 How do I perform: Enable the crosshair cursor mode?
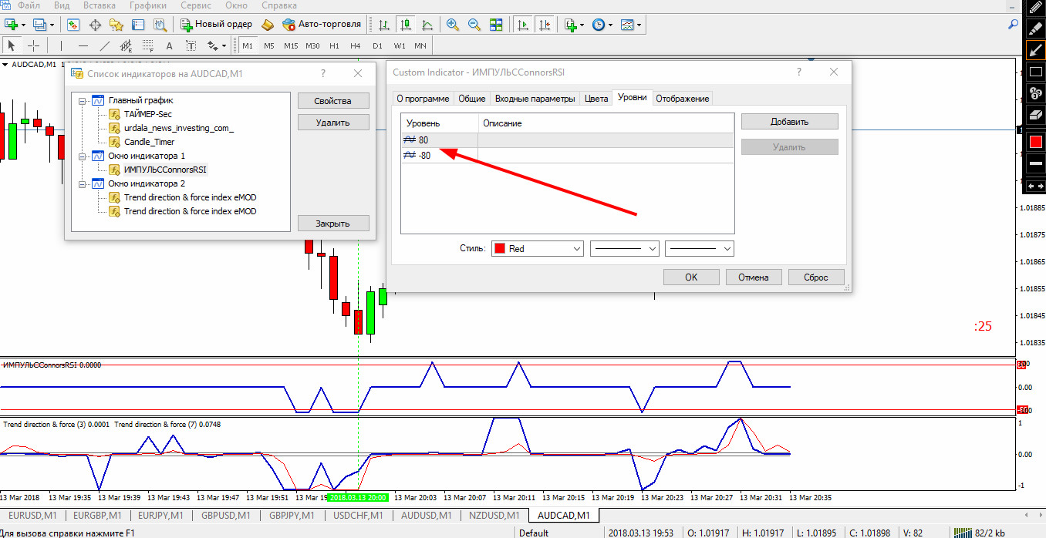click(x=34, y=45)
